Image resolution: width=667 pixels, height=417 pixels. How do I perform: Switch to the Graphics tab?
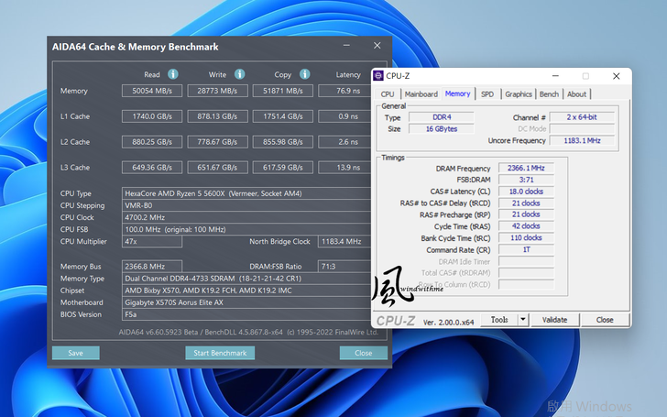click(519, 94)
